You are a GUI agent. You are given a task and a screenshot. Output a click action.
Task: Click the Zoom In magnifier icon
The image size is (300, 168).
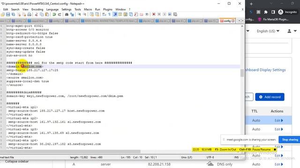pos(79,14)
